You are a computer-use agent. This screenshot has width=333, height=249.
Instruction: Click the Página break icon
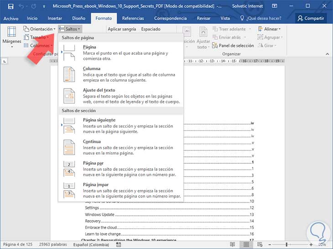pos(69,52)
